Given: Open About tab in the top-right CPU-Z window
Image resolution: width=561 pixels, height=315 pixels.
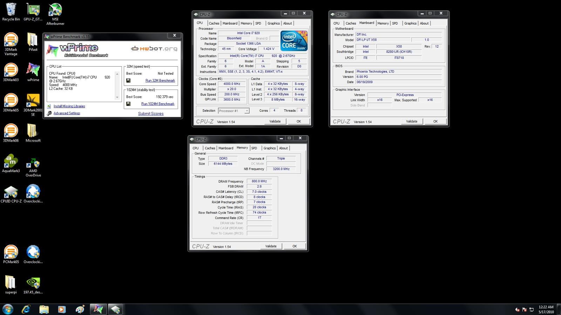Looking at the screenshot, I should pos(424,23).
